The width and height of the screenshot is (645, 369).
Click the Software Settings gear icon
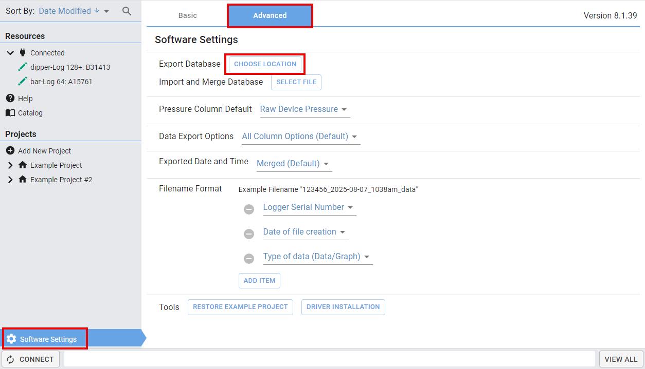click(11, 339)
